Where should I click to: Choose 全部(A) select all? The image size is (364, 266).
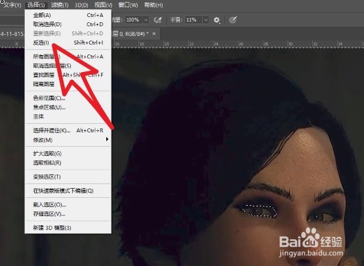(68, 15)
